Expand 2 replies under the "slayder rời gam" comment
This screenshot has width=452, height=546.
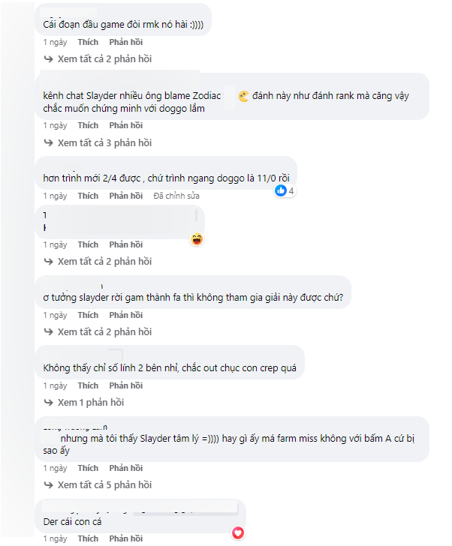click(104, 332)
